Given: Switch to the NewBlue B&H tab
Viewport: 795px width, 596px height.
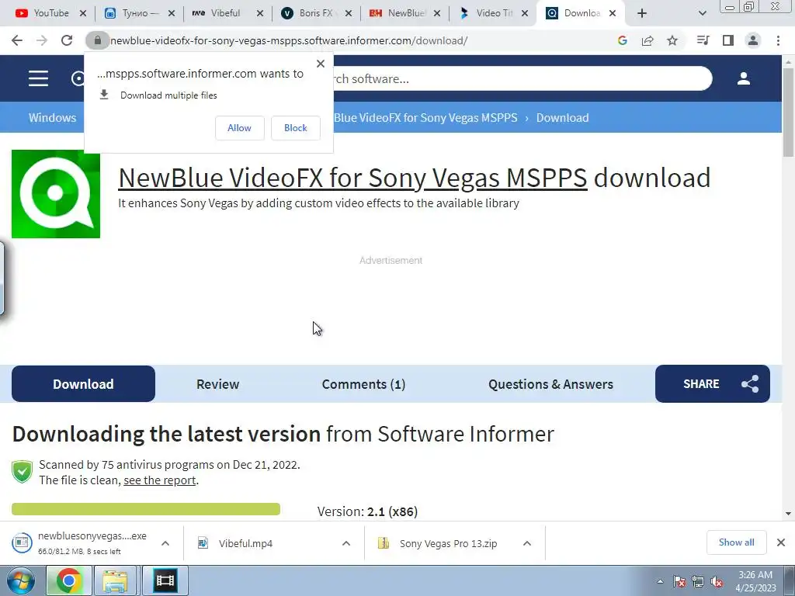Looking at the screenshot, I should [x=404, y=13].
